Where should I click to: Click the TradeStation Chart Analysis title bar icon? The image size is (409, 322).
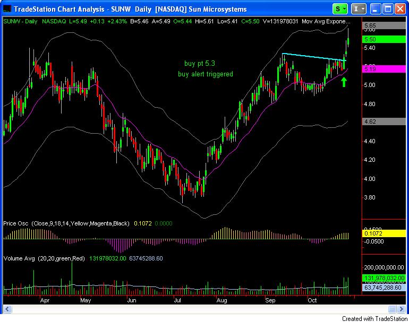(x=7, y=9)
